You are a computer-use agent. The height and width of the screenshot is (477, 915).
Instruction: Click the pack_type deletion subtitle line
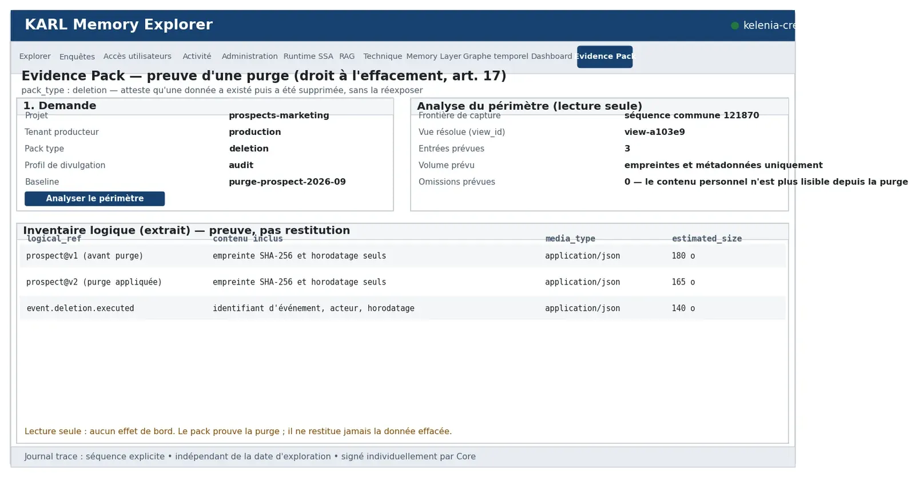(x=222, y=90)
